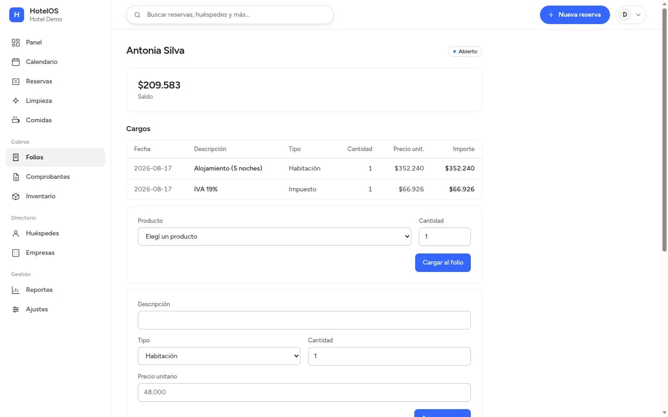Click the Descripción input field
This screenshot has width=668, height=417.
304,320
